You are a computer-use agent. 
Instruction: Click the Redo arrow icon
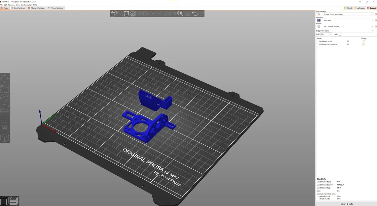click(x=201, y=14)
